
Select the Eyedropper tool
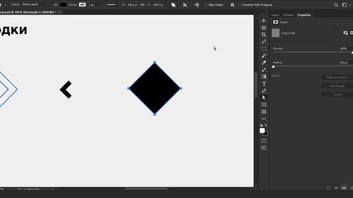pyautogui.click(x=264, y=63)
